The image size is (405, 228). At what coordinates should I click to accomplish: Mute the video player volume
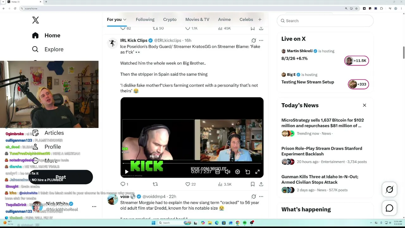click(227, 172)
